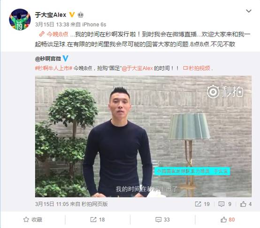
Task: Click the blue verified V badge
Action: (66, 58)
